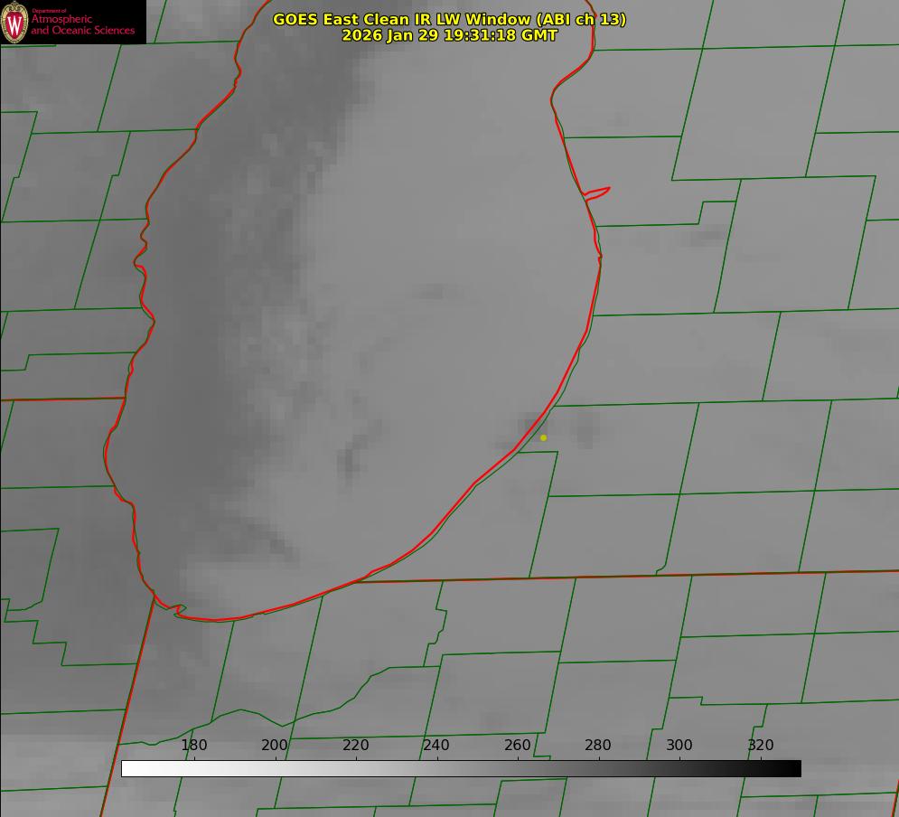
Task: Click the 280 colorbar label
Action: (x=598, y=745)
